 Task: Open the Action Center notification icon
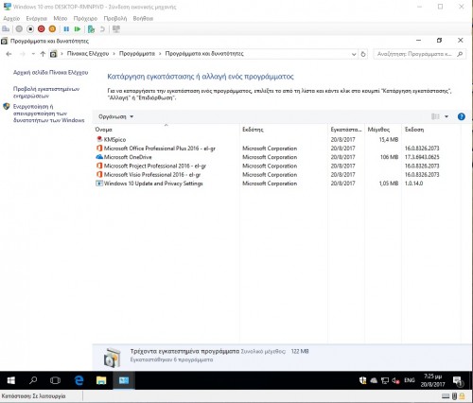[x=458, y=381]
